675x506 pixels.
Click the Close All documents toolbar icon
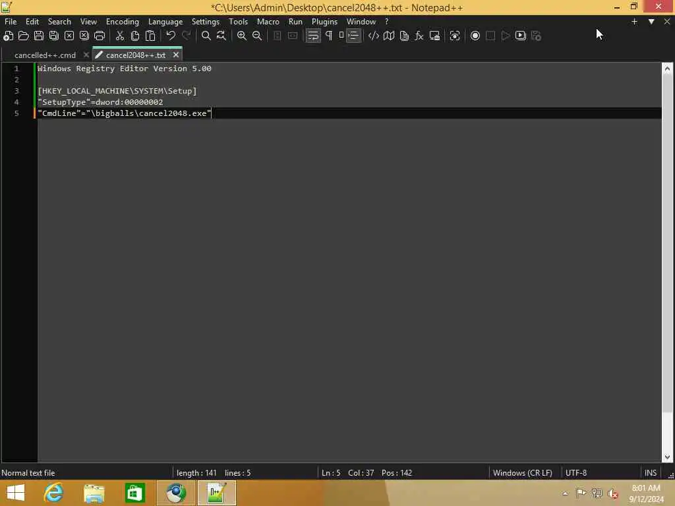click(84, 36)
